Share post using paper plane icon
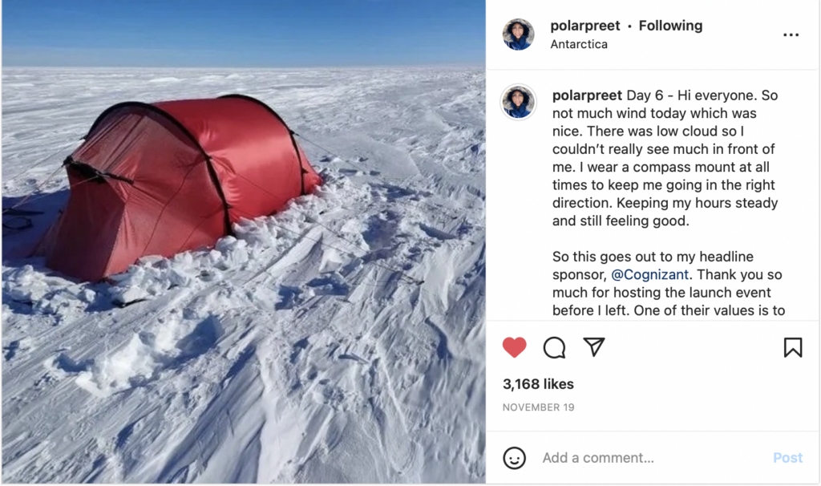This screenshot has width=821, height=486. tap(594, 346)
